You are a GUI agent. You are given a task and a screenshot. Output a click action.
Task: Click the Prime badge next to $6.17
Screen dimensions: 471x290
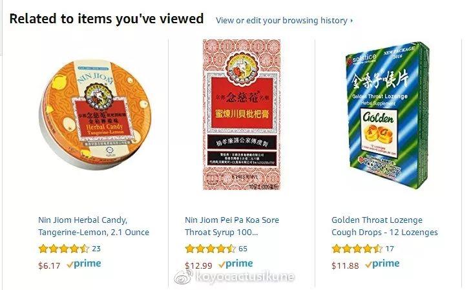[x=84, y=264]
